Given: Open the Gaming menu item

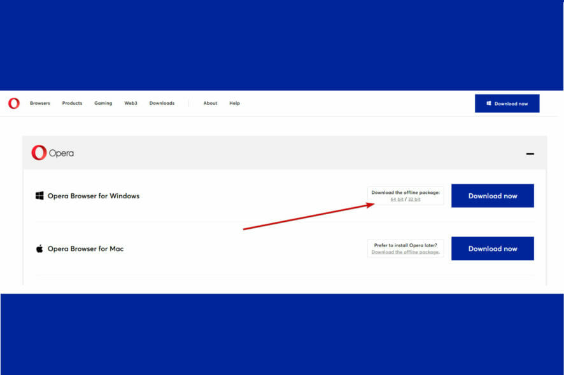Looking at the screenshot, I should pos(103,103).
